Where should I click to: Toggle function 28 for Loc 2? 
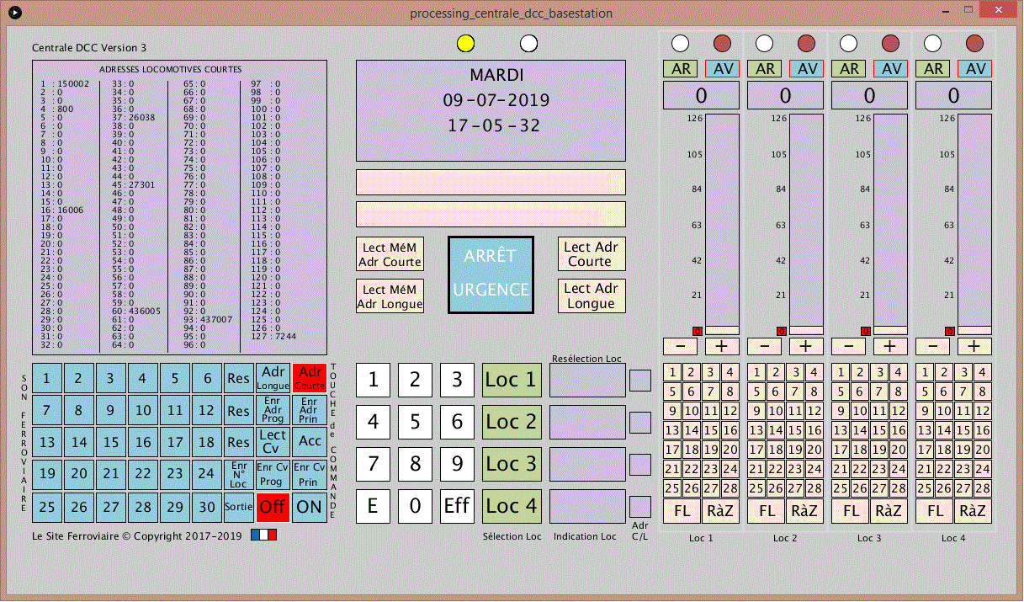[814, 488]
